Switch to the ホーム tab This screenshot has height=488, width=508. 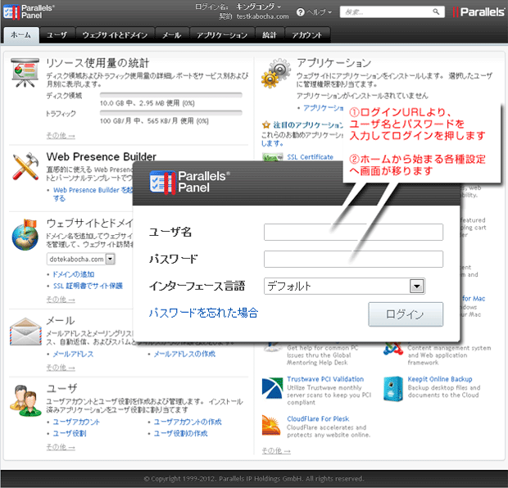(21, 35)
